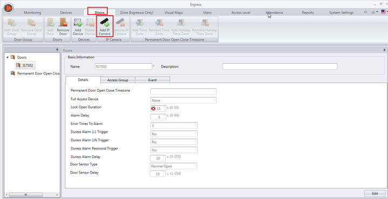Screen dimensions: 388x199
Task: Click scroll right arrow in tree panel
Action: [x=58, y=195]
